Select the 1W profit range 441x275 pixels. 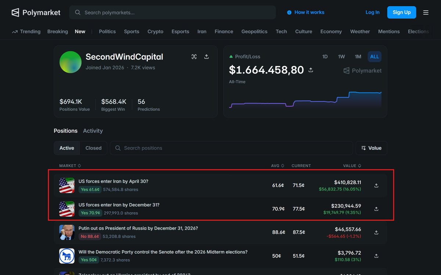(x=341, y=56)
